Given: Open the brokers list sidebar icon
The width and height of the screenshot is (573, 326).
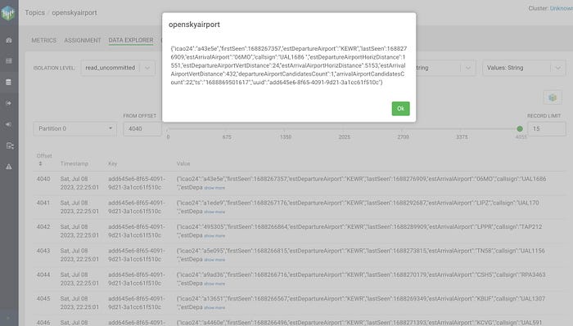Looking at the screenshot, I should click(x=9, y=61).
